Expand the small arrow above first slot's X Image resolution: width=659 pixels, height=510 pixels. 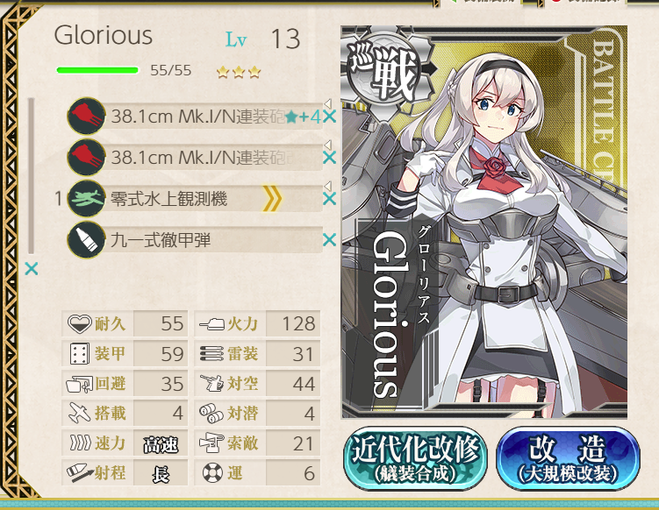(328, 103)
